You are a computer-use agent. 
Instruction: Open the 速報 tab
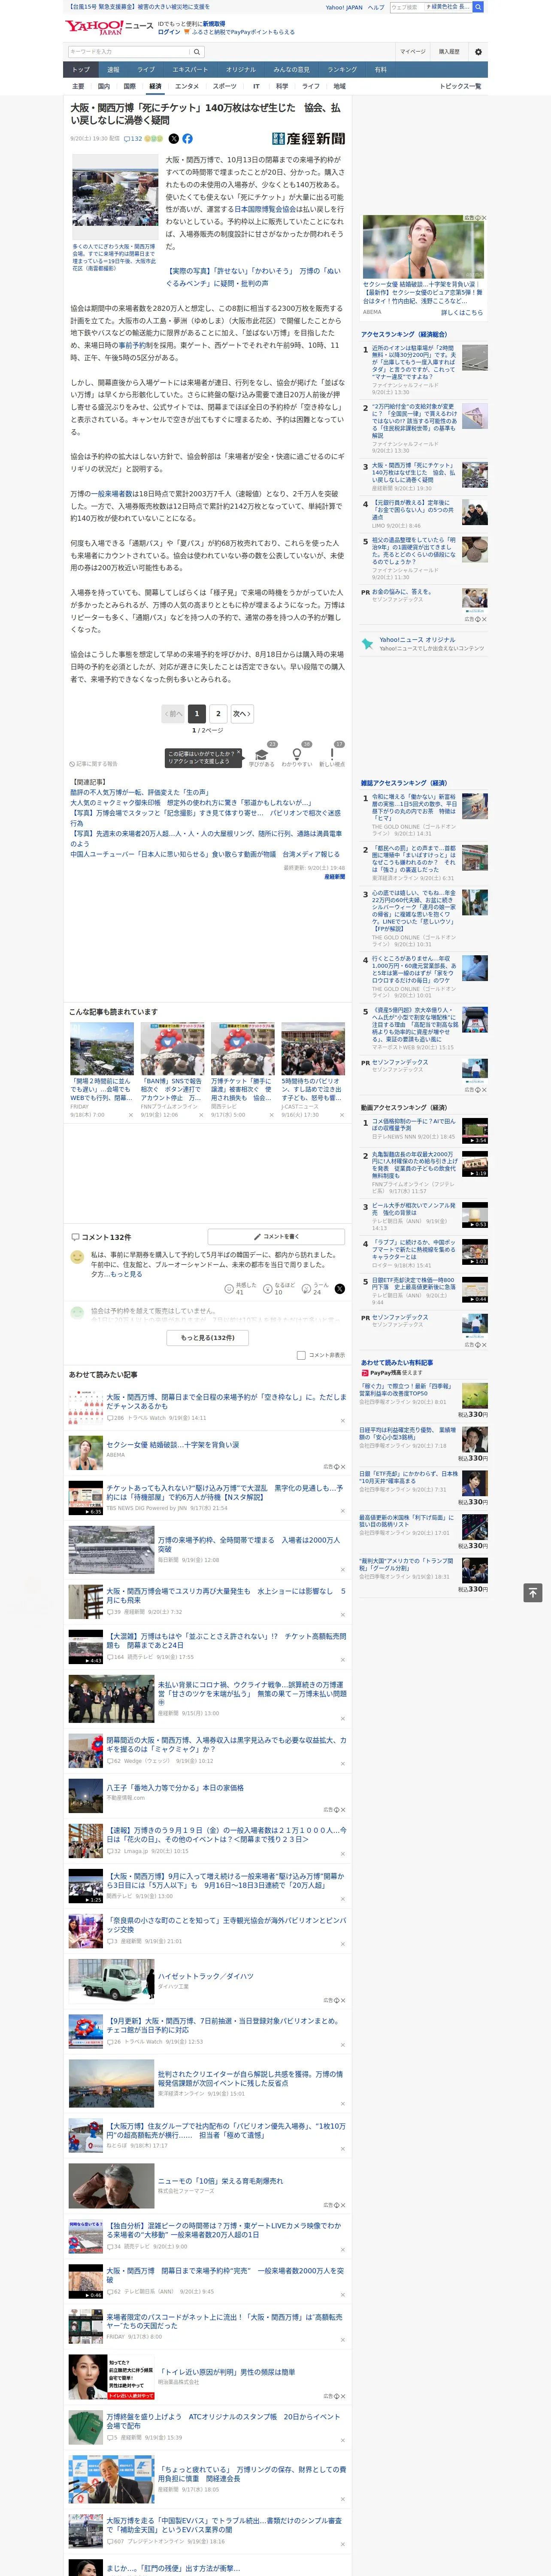pos(113,70)
